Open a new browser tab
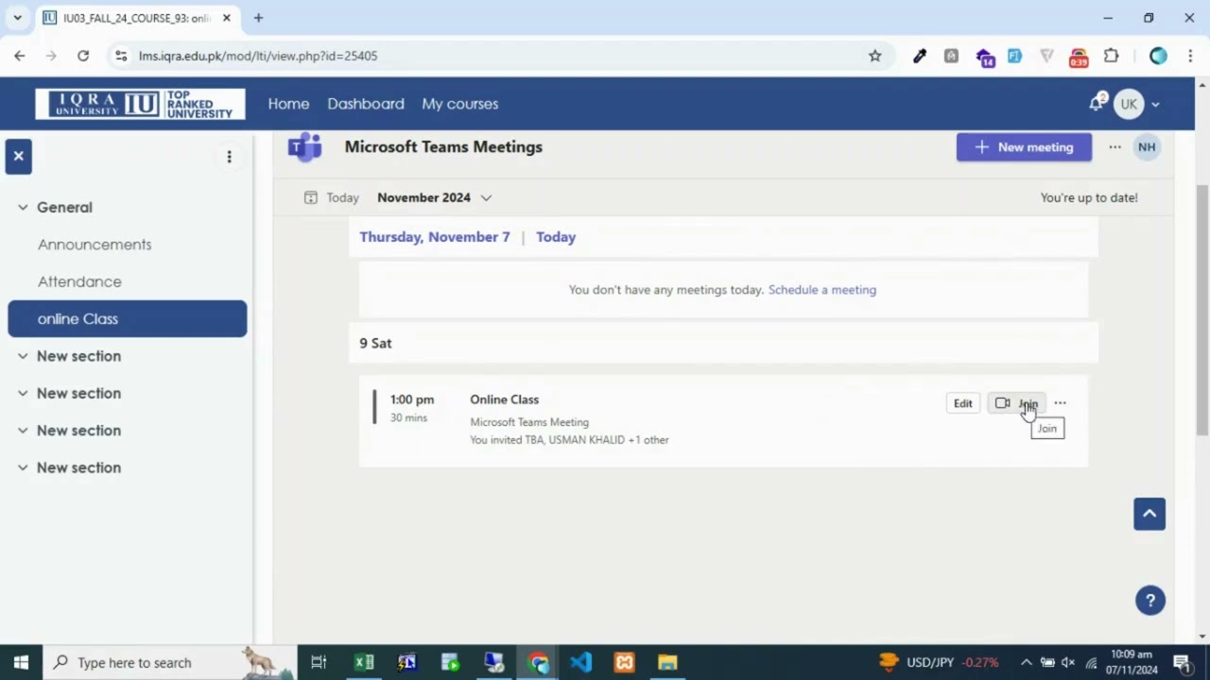 tap(258, 18)
